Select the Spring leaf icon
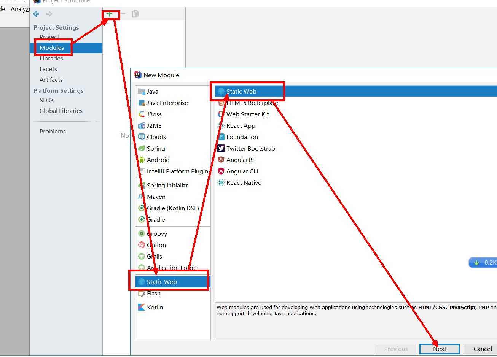 pos(142,148)
